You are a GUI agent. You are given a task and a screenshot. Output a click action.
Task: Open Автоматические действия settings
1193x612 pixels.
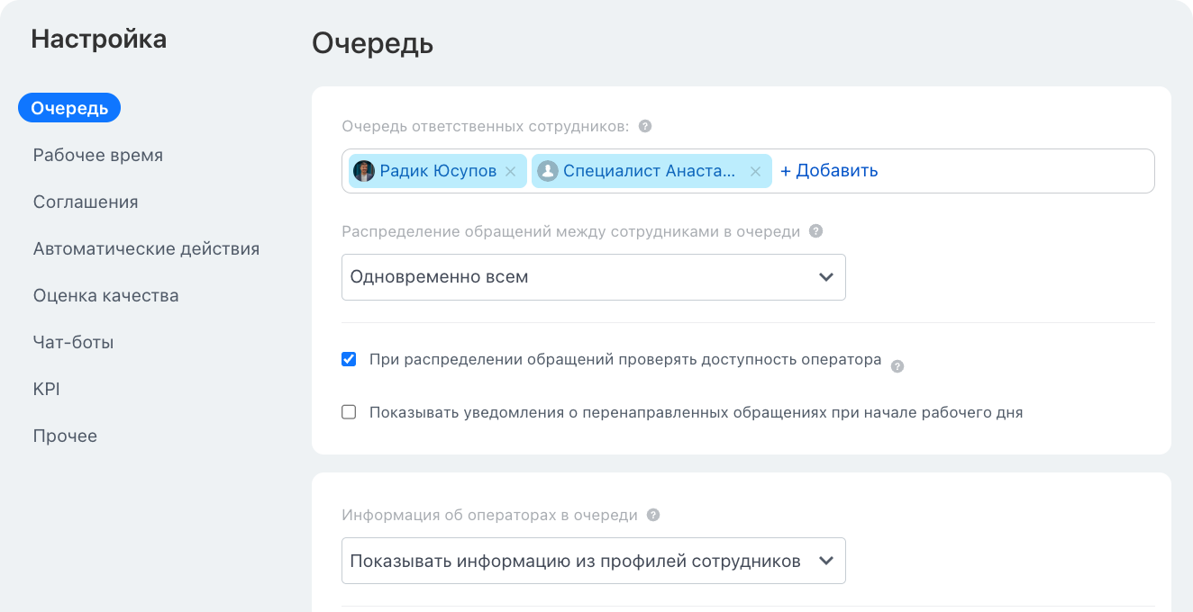(147, 248)
